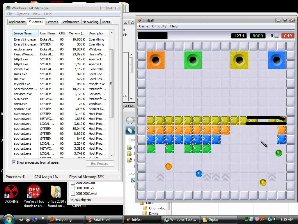Click the End Process button
The image size is (298, 224).
pyautogui.click(x=100, y=164)
